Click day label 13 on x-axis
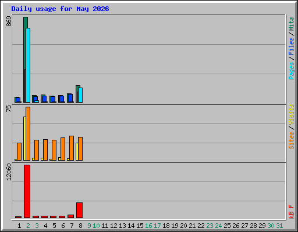 point(122,226)
